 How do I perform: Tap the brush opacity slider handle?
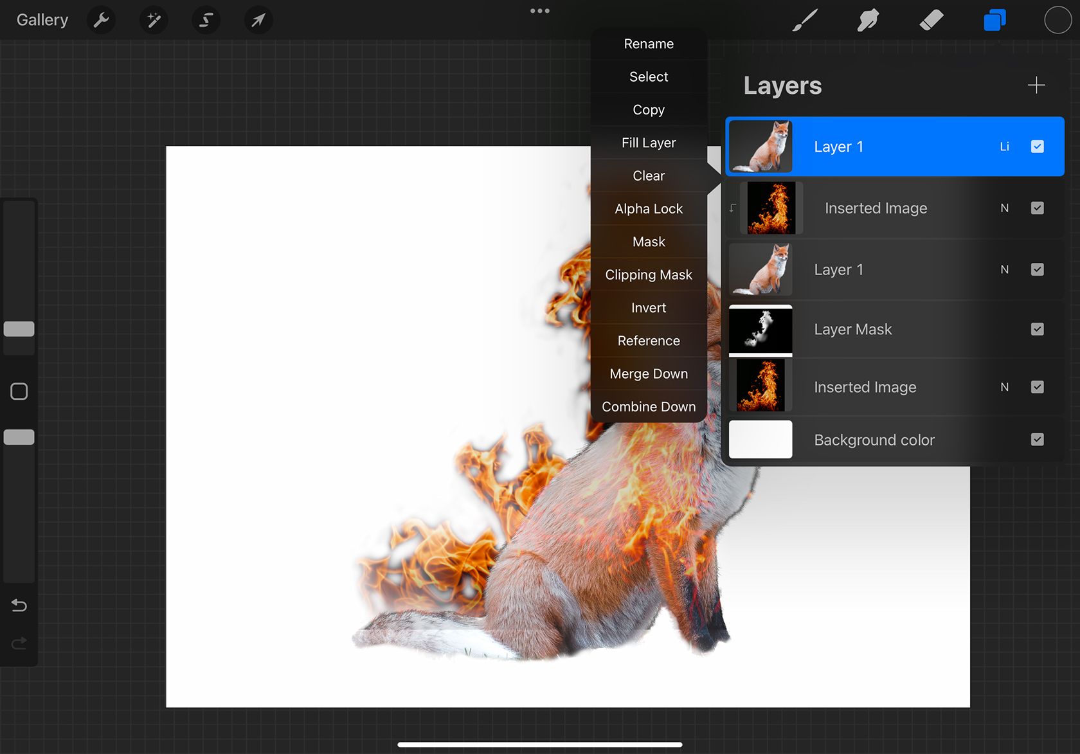tap(19, 437)
